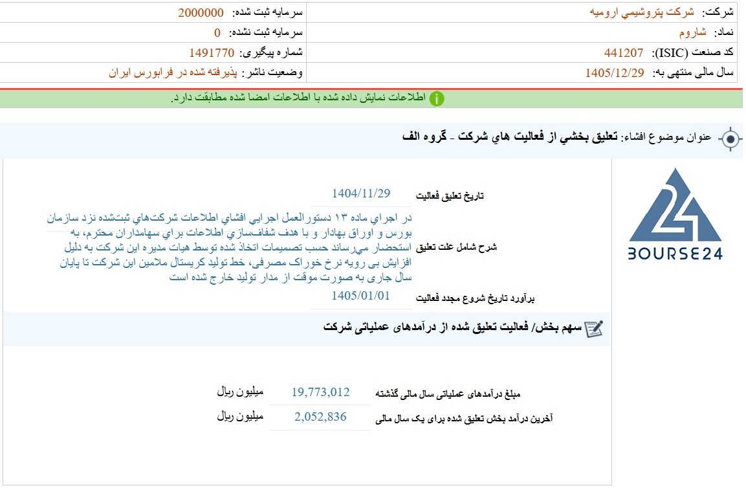Click the green notice text about signed information

click(x=298, y=98)
